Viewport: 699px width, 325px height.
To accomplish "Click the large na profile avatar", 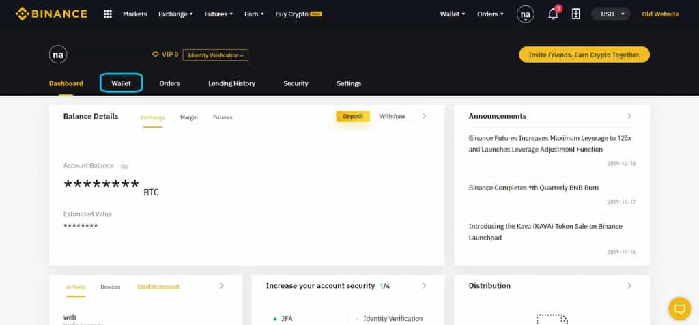I will [58, 55].
